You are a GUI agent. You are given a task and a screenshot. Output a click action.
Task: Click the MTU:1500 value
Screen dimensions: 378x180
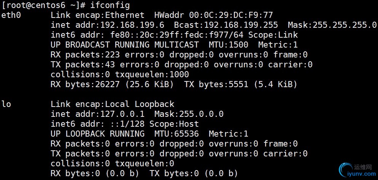pyautogui.click(x=228, y=45)
